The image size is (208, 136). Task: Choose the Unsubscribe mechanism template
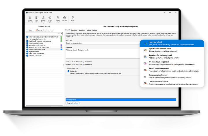[172, 83]
